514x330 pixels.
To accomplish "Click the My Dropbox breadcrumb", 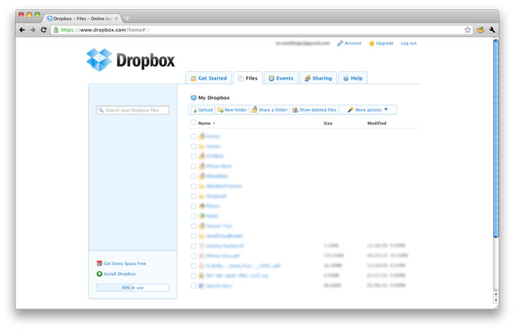I will (x=210, y=98).
